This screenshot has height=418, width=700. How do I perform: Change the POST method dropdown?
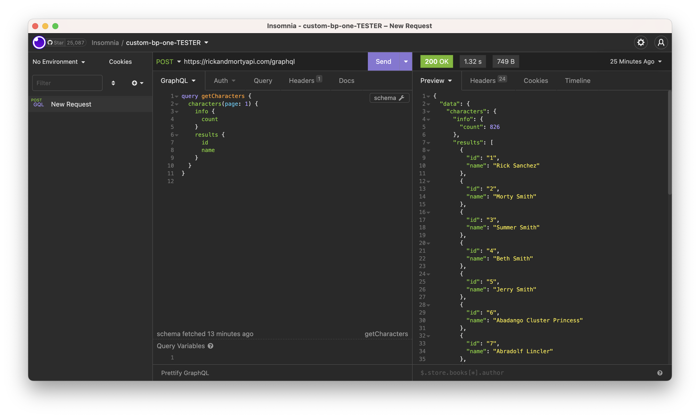point(168,62)
